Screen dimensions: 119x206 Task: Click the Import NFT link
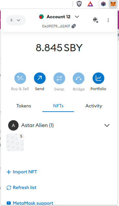click(x=22, y=172)
